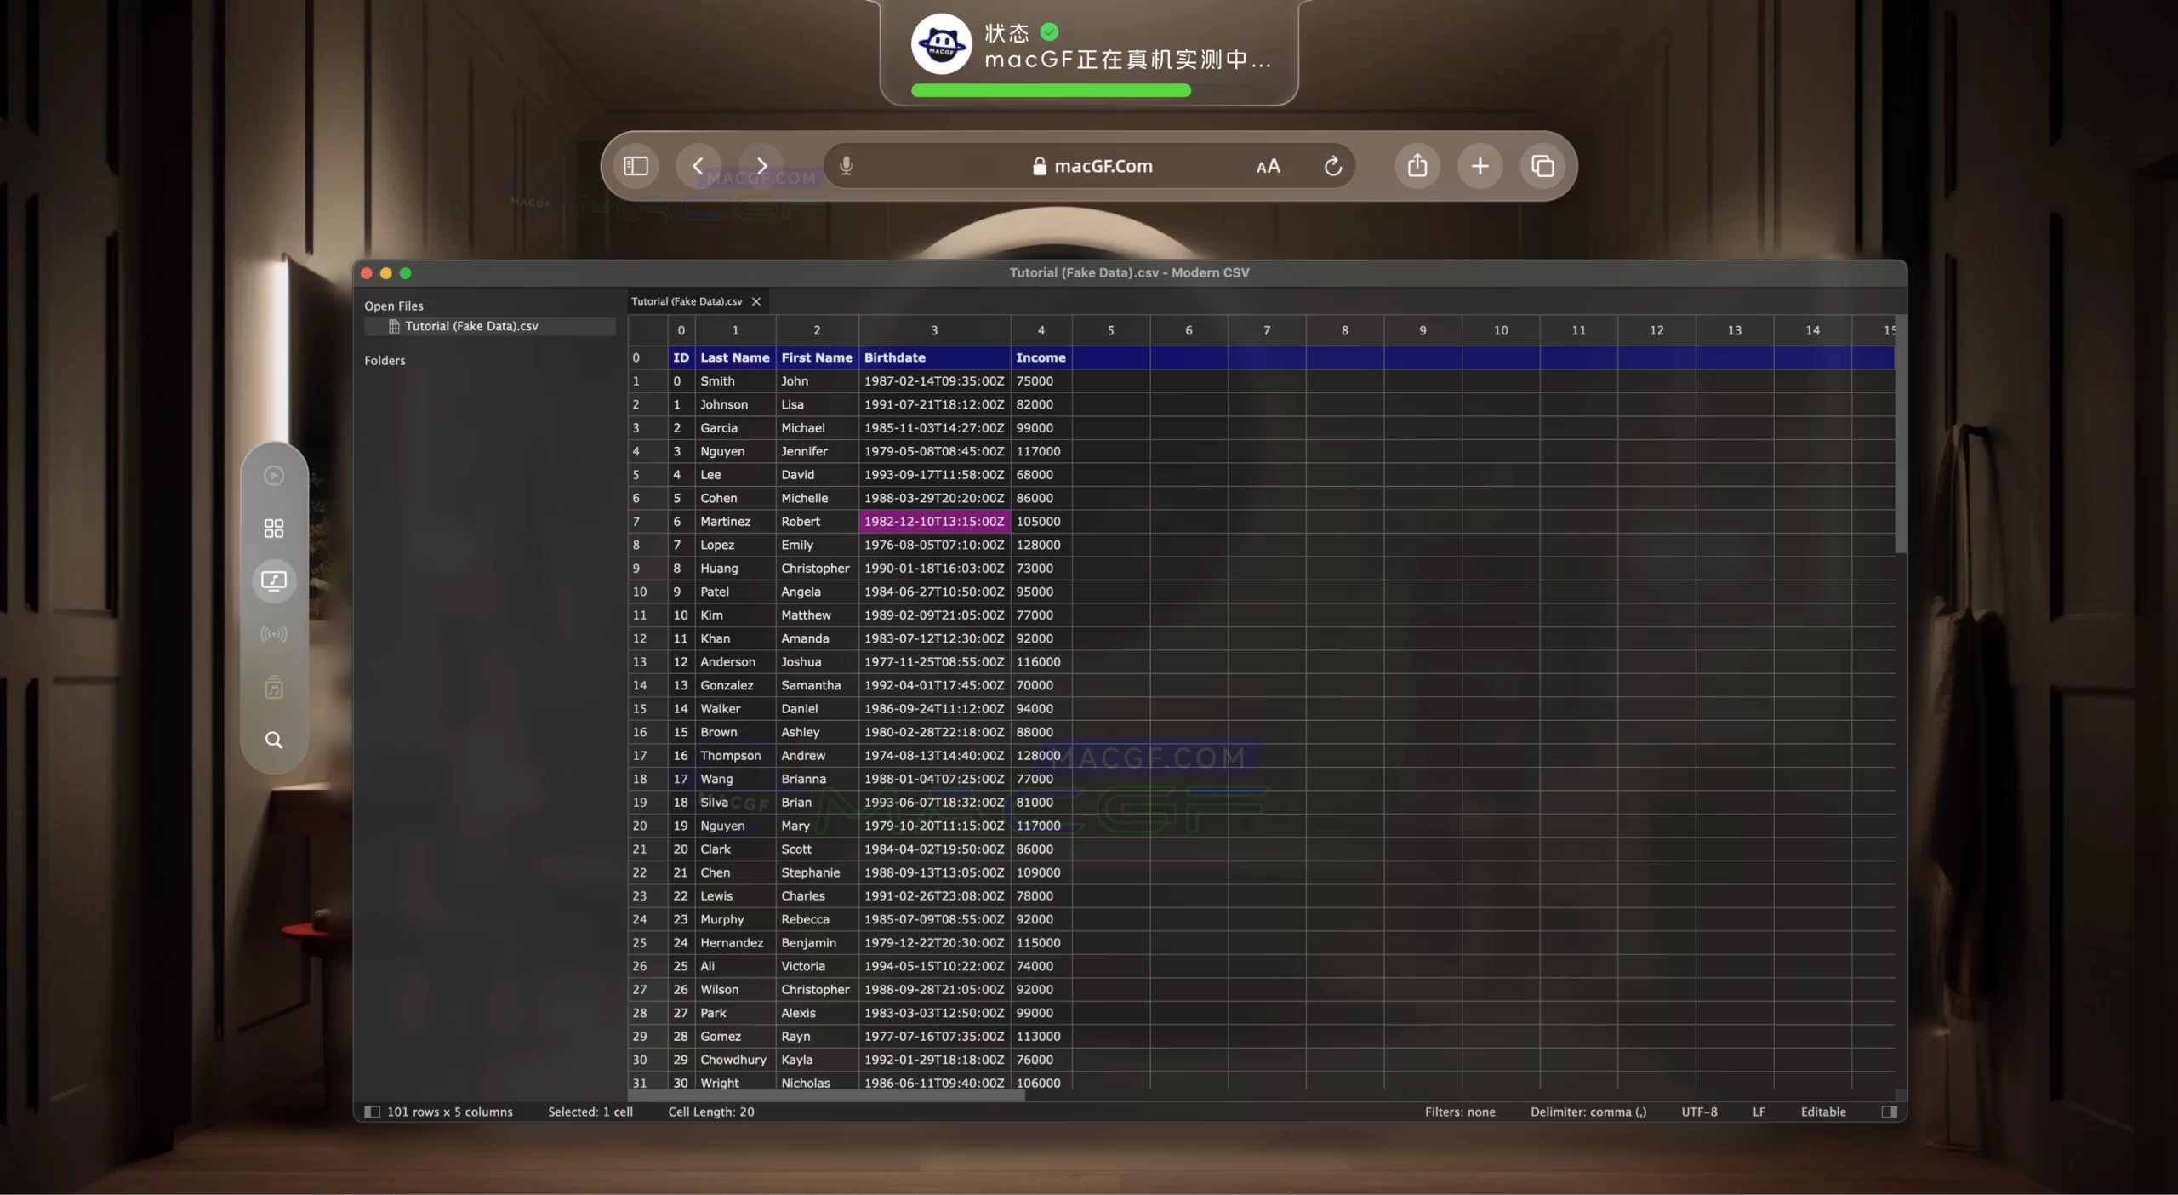The image size is (2178, 1195).
Task: Select the music display icon on the dock
Action: point(273,580)
